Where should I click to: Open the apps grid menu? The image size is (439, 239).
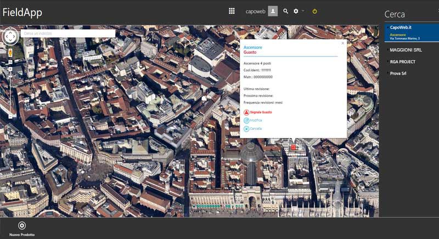click(x=232, y=11)
